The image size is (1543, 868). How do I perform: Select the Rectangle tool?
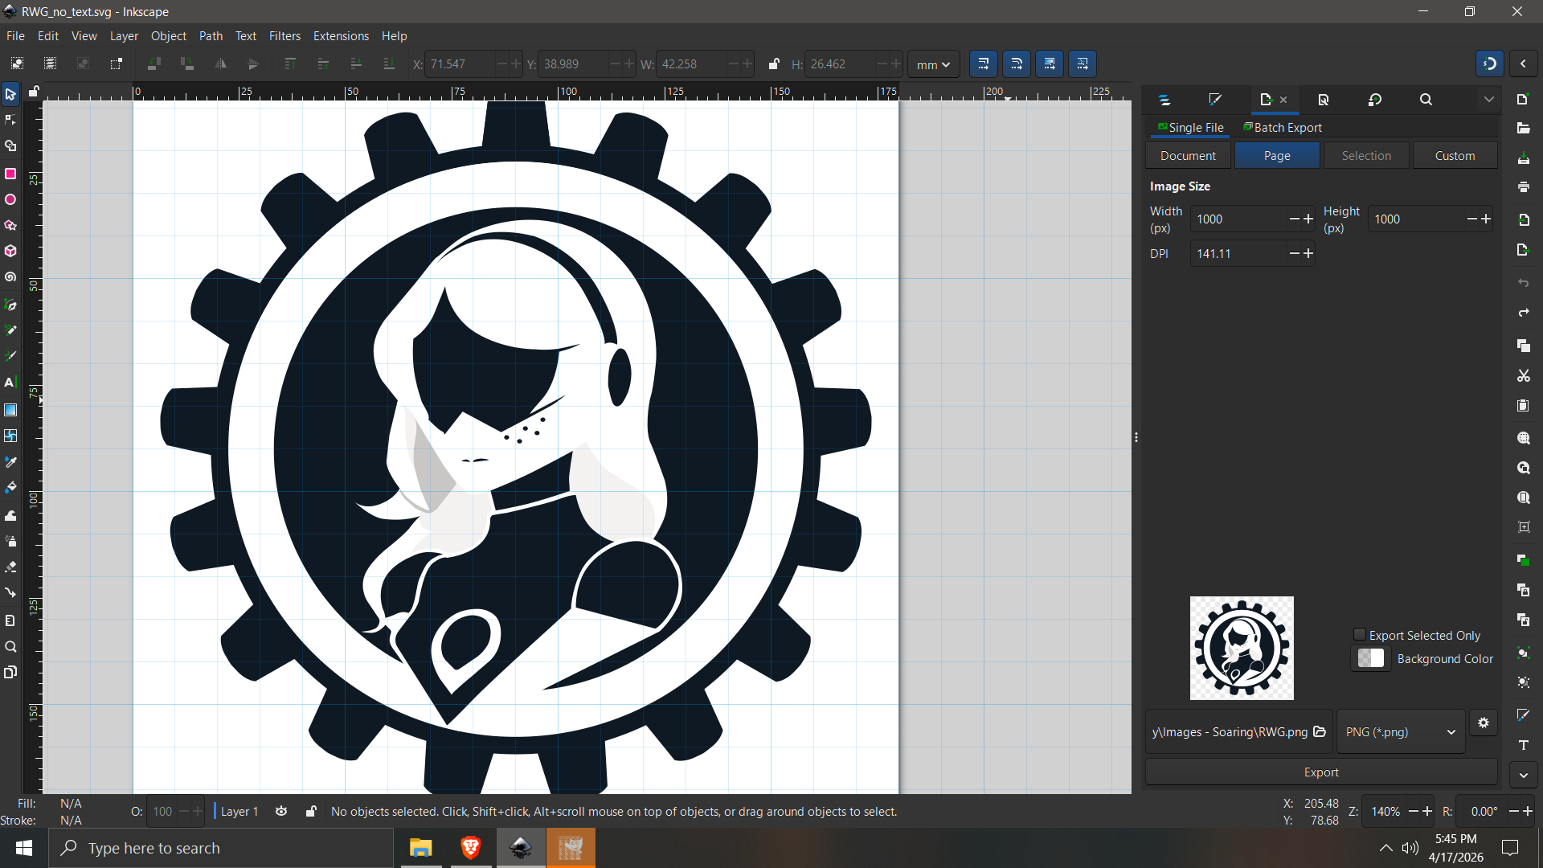coord(10,174)
